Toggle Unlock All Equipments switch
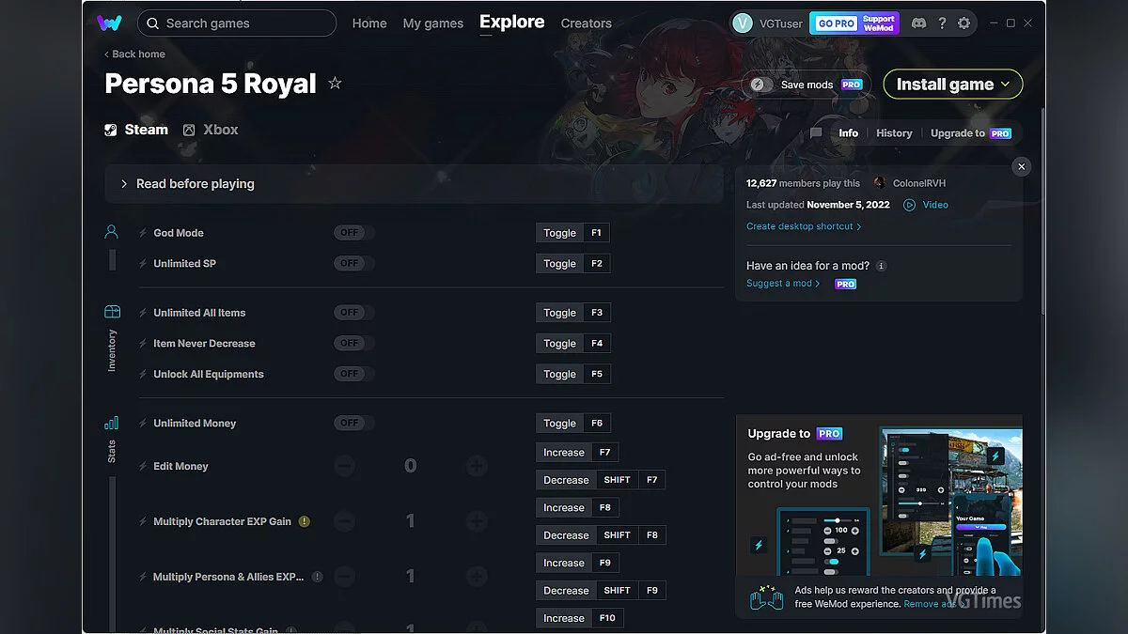Viewport: 1128px width, 634px height. pyautogui.click(x=353, y=374)
